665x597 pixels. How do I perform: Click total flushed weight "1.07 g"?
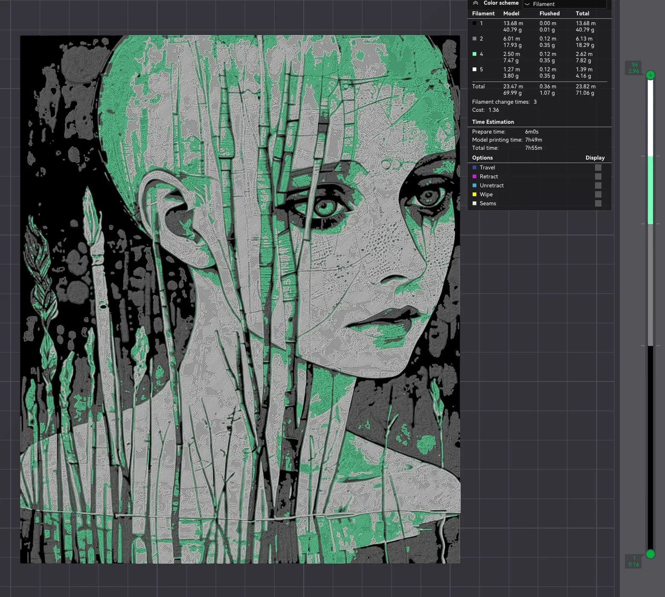(547, 93)
